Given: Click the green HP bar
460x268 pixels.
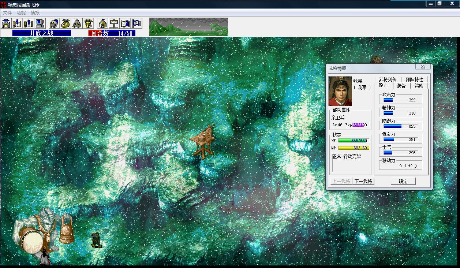Looking at the screenshot, I should pyautogui.click(x=354, y=141).
